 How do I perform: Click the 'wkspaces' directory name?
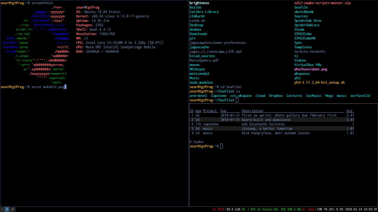[x=302, y=74]
